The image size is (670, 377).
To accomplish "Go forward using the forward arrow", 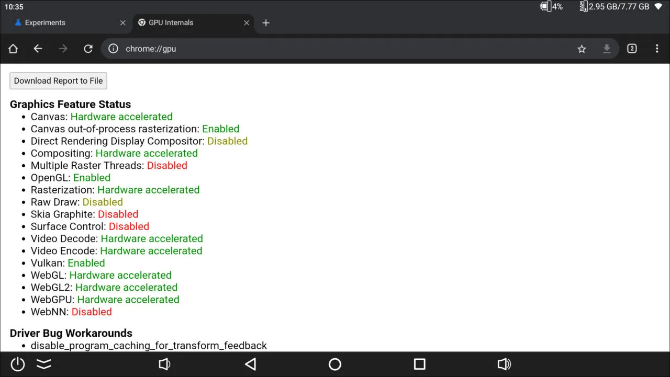I will [x=63, y=48].
